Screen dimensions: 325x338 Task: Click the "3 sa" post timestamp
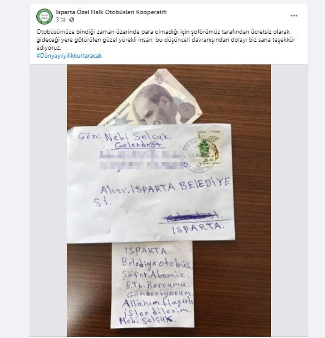click(61, 20)
